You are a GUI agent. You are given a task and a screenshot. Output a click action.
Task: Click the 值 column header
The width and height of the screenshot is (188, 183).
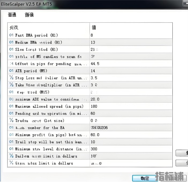(x=94, y=27)
